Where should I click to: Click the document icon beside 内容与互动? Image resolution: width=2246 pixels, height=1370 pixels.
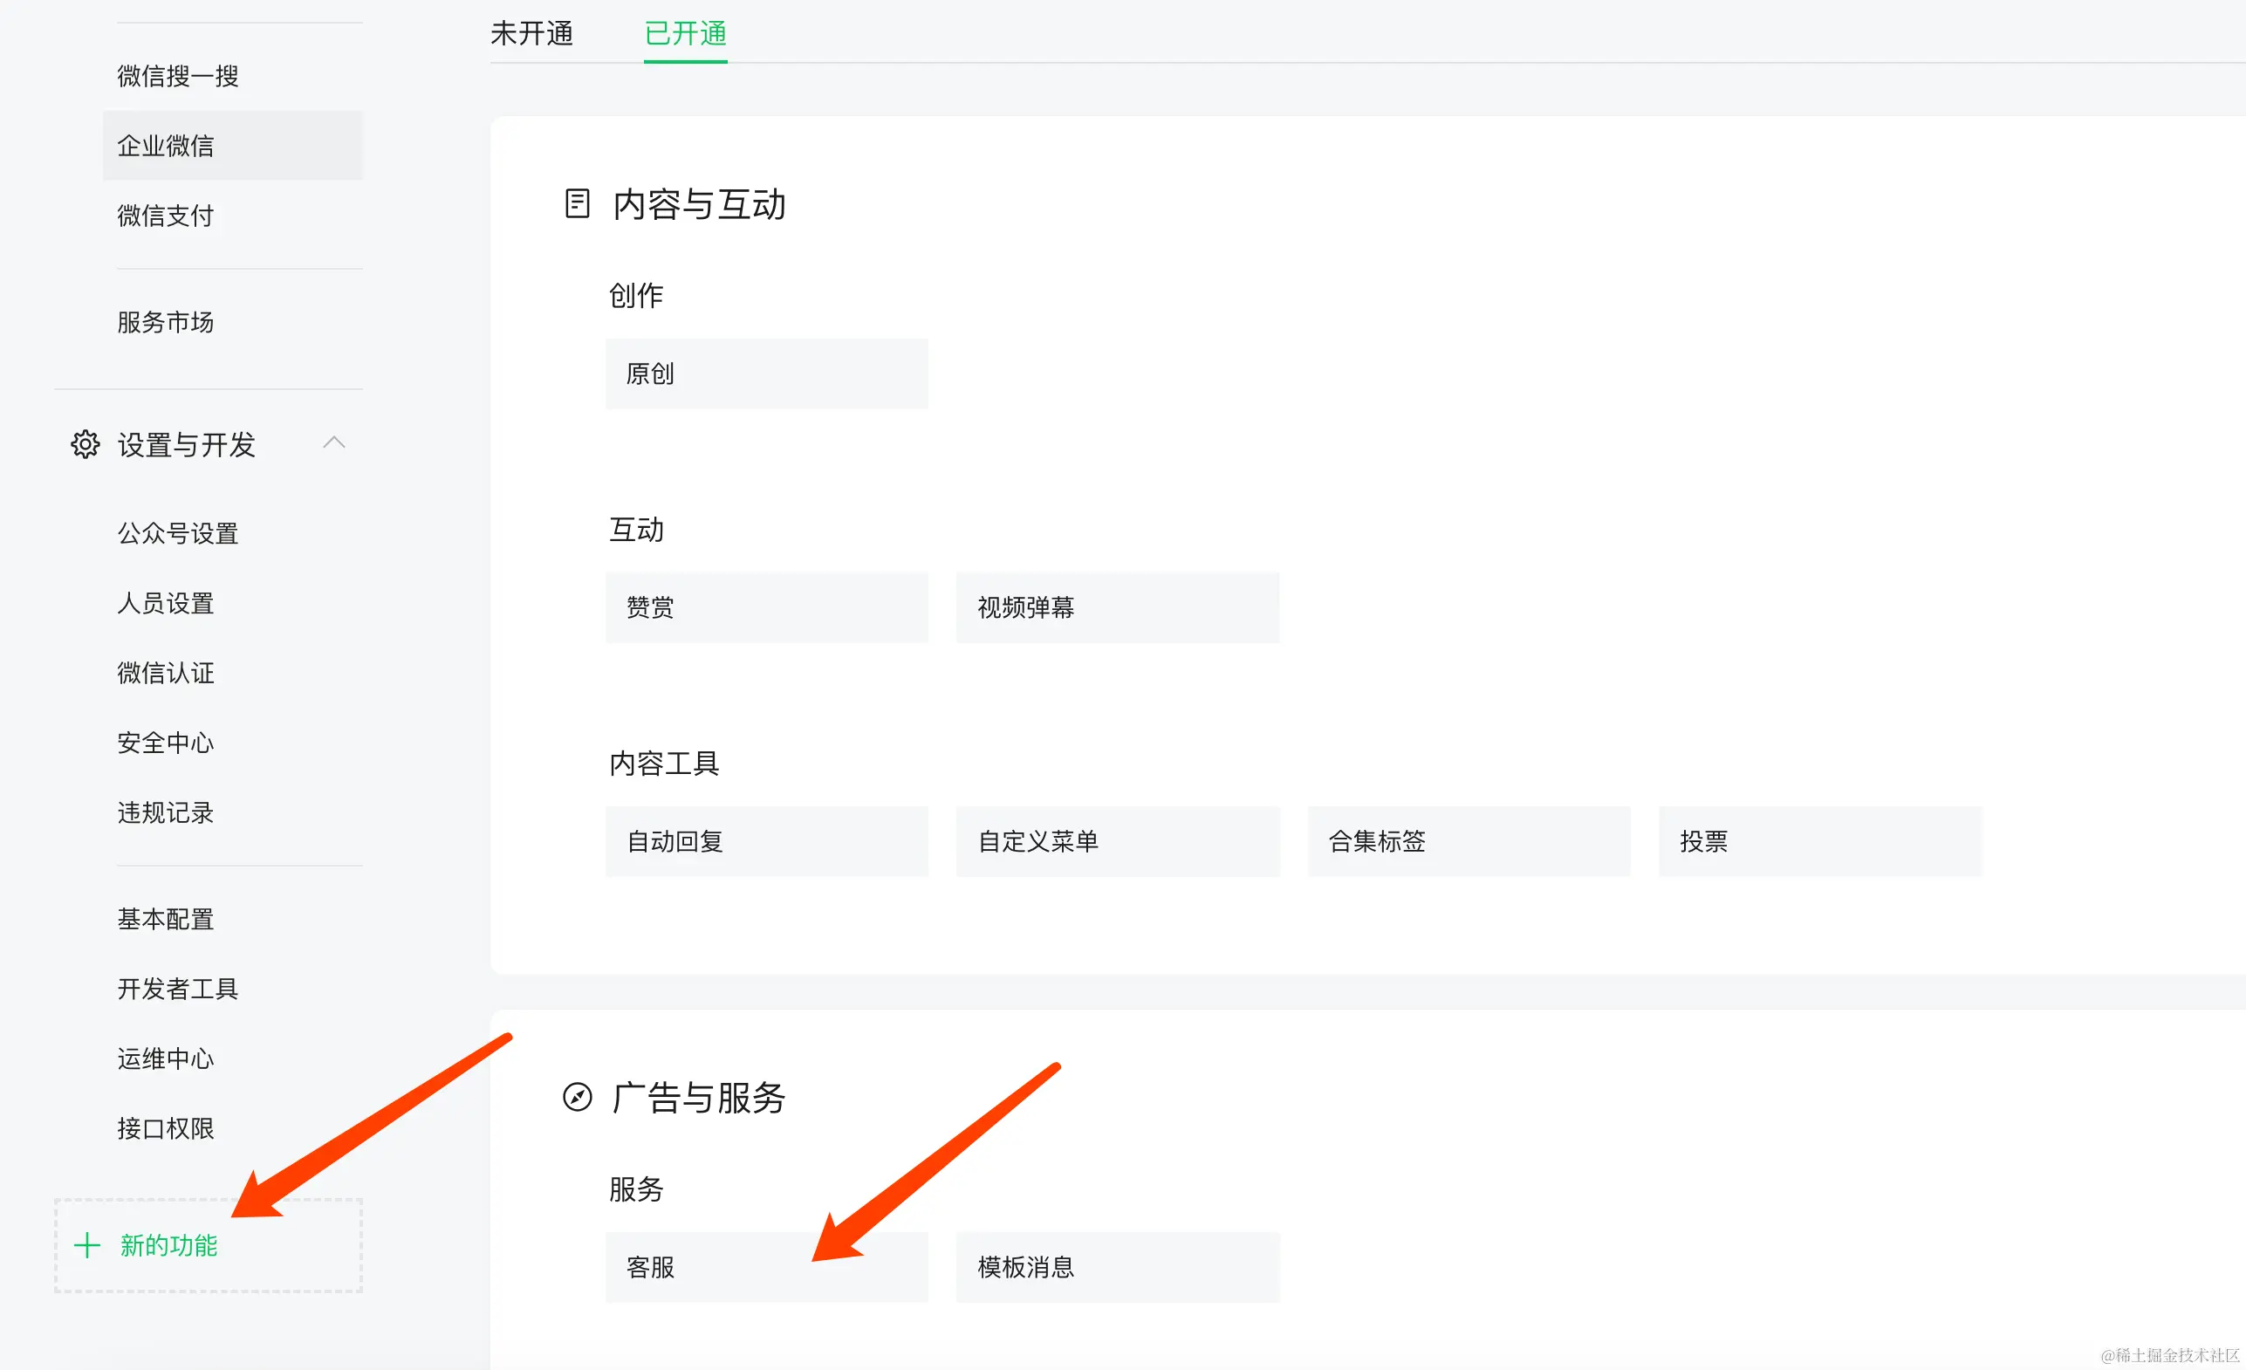577,203
